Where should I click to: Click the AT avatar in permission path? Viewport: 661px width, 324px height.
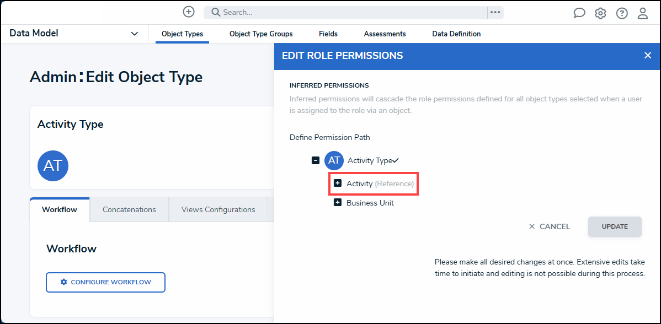pyautogui.click(x=334, y=160)
